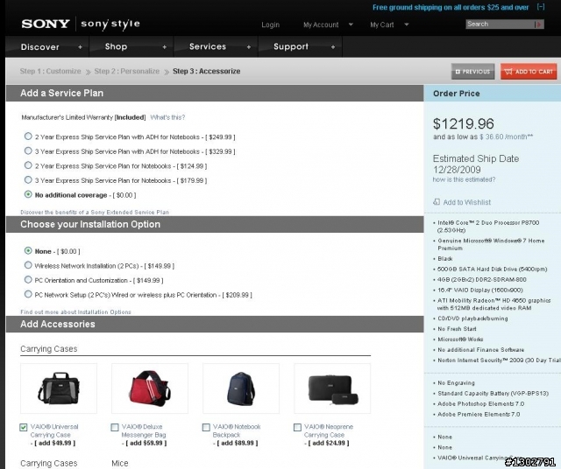Click the $36.60/month financing link
This screenshot has width=561, height=469.
click(x=507, y=136)
